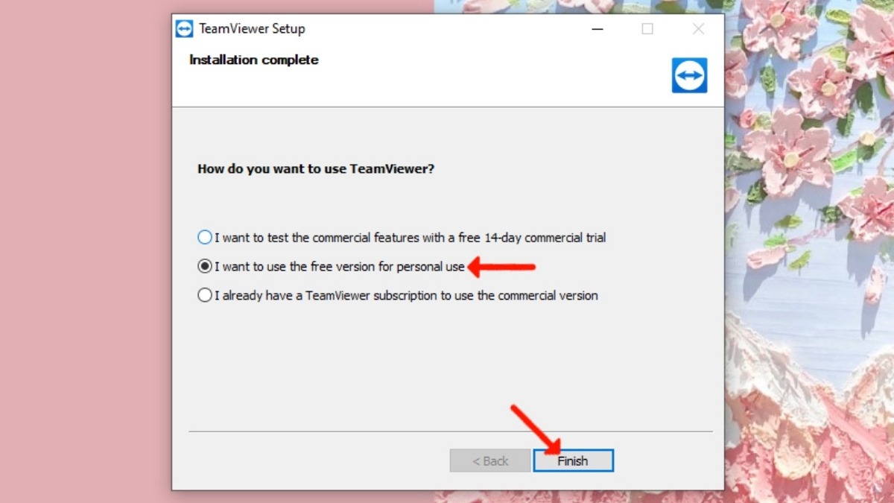
Task: Click the grayed-out maximize window button
Action: click(647, 29)
